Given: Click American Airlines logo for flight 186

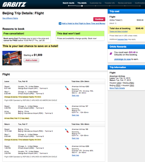Looking at the screenshot, I should [67, 131].
